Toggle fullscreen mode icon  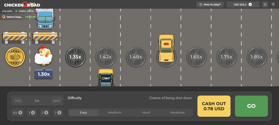click(x=265, y=4)
